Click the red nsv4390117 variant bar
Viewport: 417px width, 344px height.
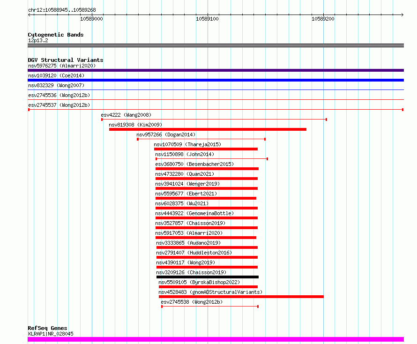tap(207, 267)
